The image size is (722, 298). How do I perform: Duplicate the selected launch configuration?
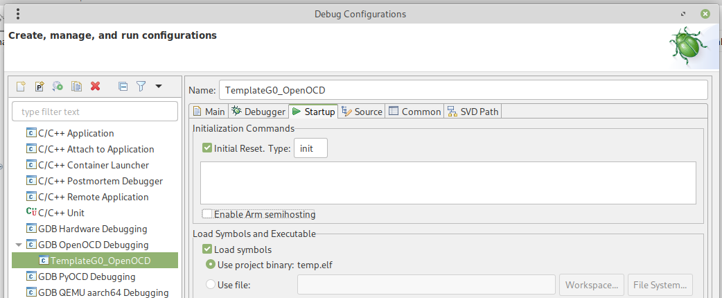pyautogui.click(x=77, y=87)
